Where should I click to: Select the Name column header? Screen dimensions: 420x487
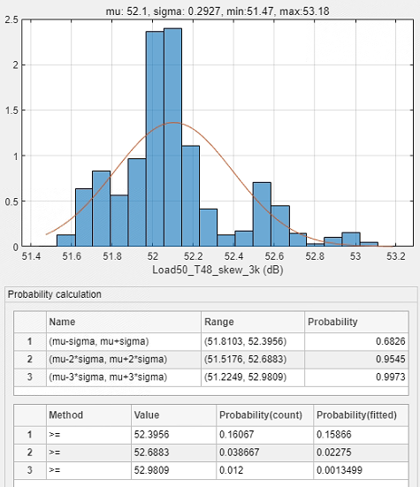point(124,322)
